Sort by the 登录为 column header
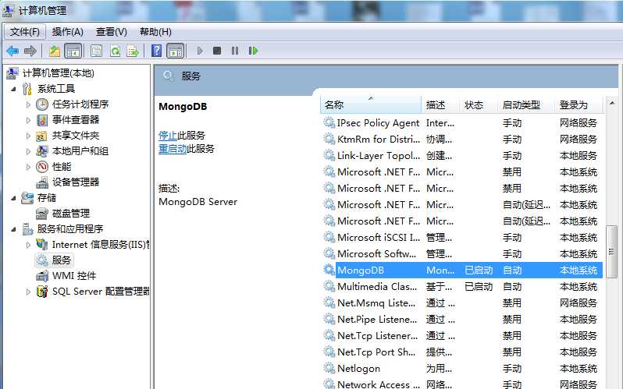 578,104
